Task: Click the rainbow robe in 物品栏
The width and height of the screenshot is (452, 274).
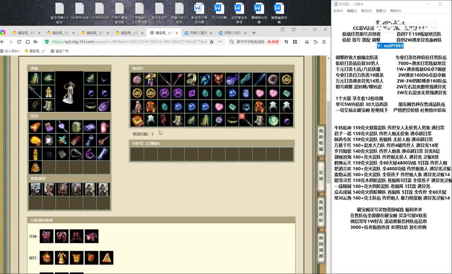Action: click(x=151, y=79)
